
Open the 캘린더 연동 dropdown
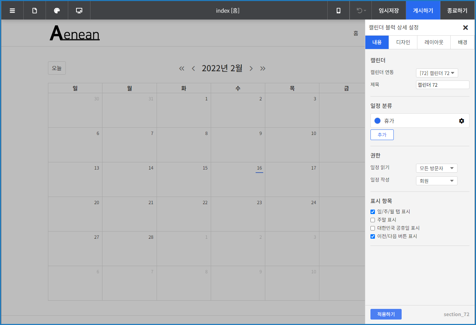coord(437,73)
